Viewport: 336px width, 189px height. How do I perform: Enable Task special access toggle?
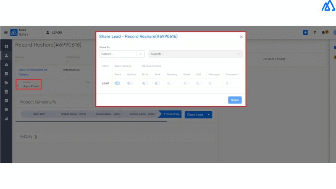pos(157,83)
